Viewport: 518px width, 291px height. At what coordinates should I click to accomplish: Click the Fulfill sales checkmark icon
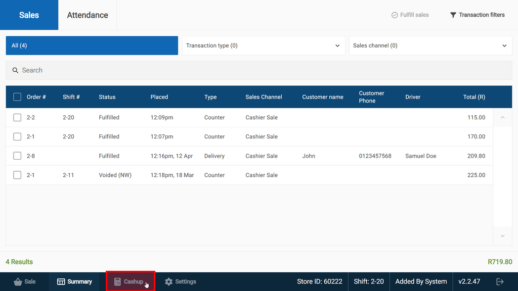[395, 15]
